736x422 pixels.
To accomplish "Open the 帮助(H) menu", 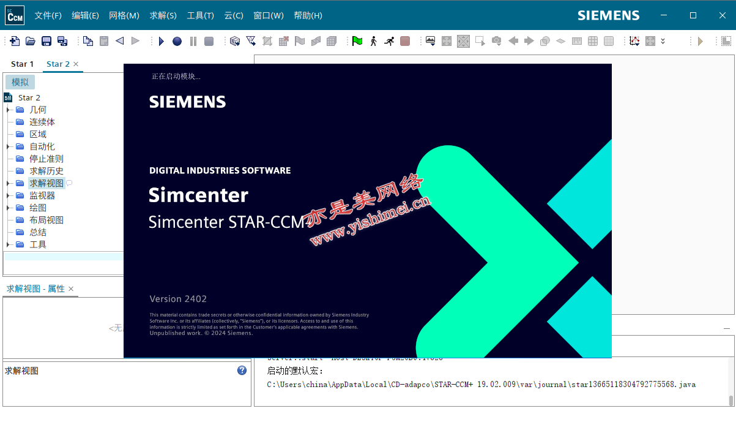I will click(308, 15).
